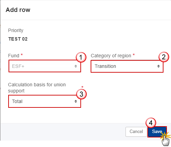Click the numbered callout marker 3
Screen dimensions: 171x147
tap(81, 94)
